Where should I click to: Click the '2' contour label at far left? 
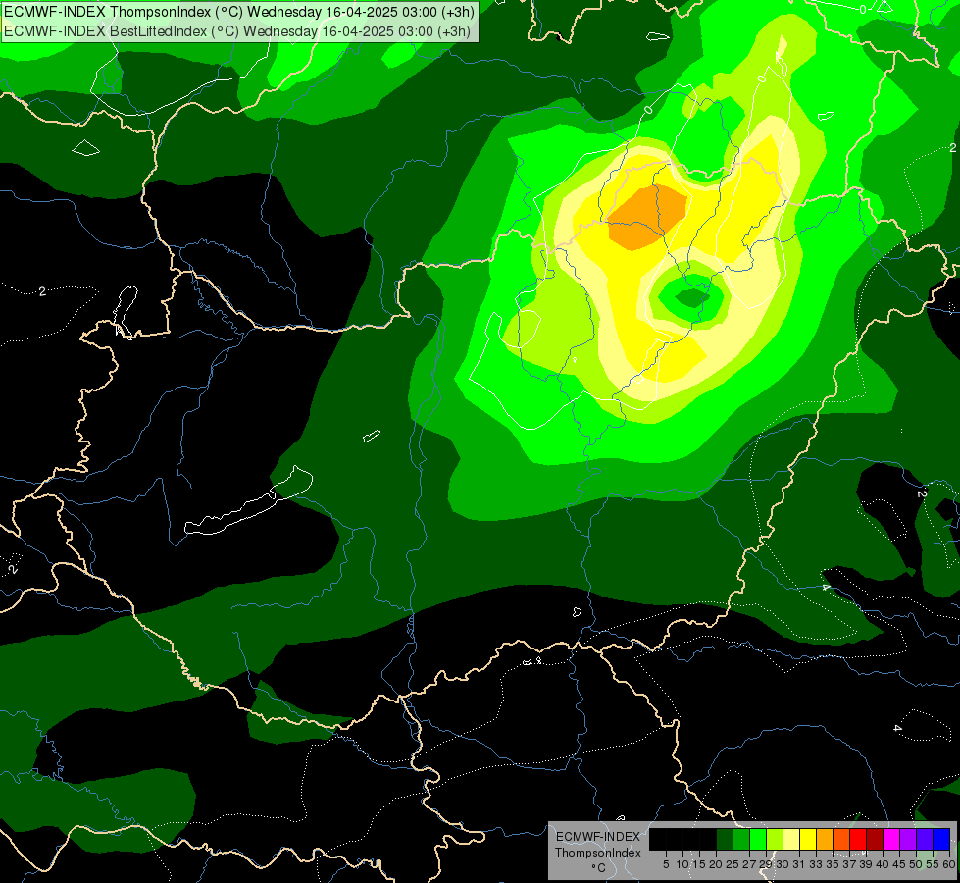pyautogui.click(x=42, y=291)
